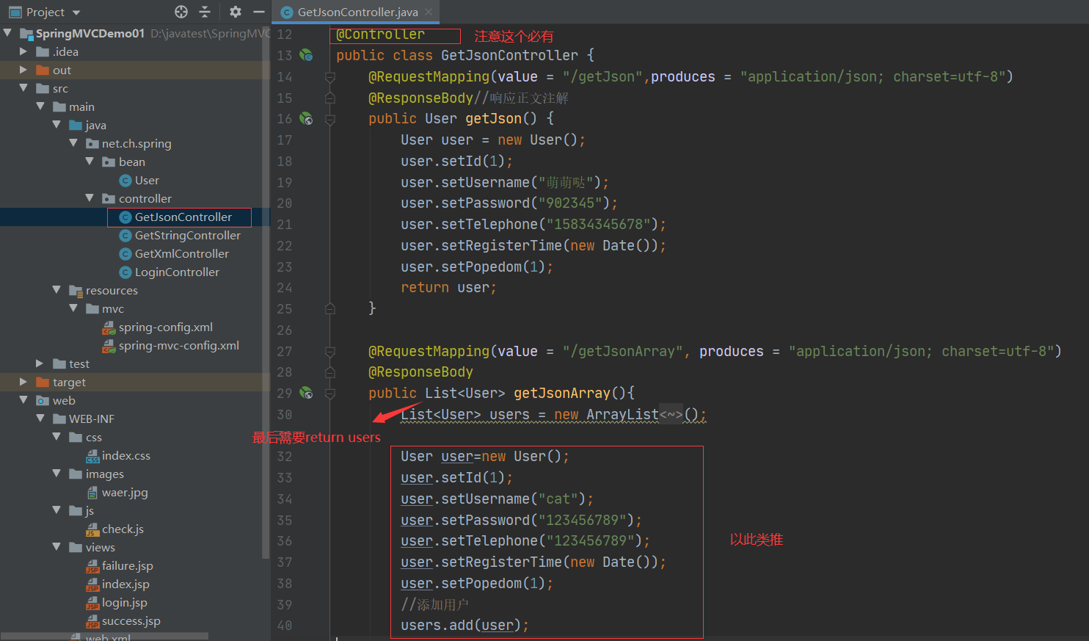Screen dimensions: 1089x641
Task: Click the spring-config.xml file icon
Action: point(109,327)
